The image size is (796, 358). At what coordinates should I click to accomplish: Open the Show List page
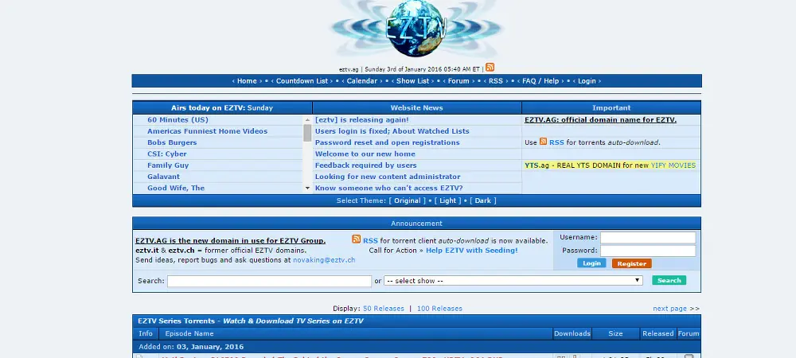click(x=412, y=81)
